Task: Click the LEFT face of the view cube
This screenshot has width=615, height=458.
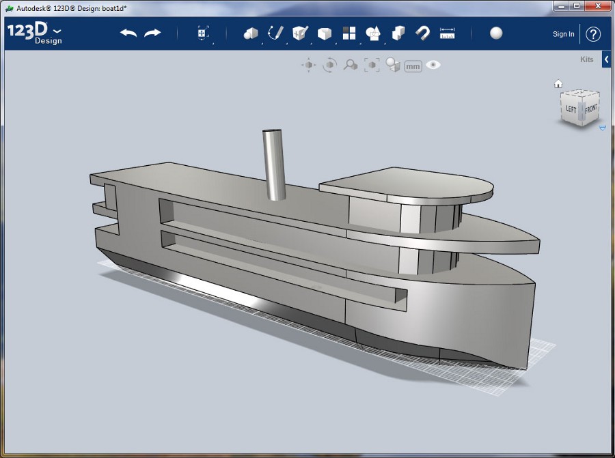Action: pyautogui.click(x=571, y=110)
